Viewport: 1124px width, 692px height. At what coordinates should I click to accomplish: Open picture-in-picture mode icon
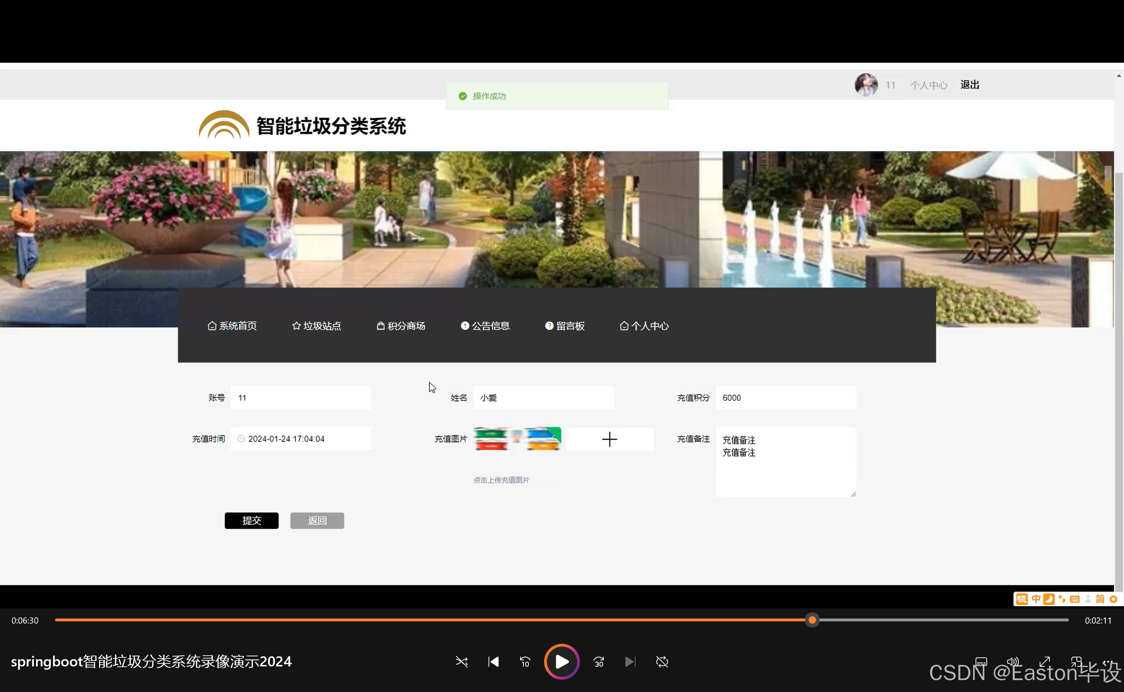pyautogui.click(x=1076, y=661)
